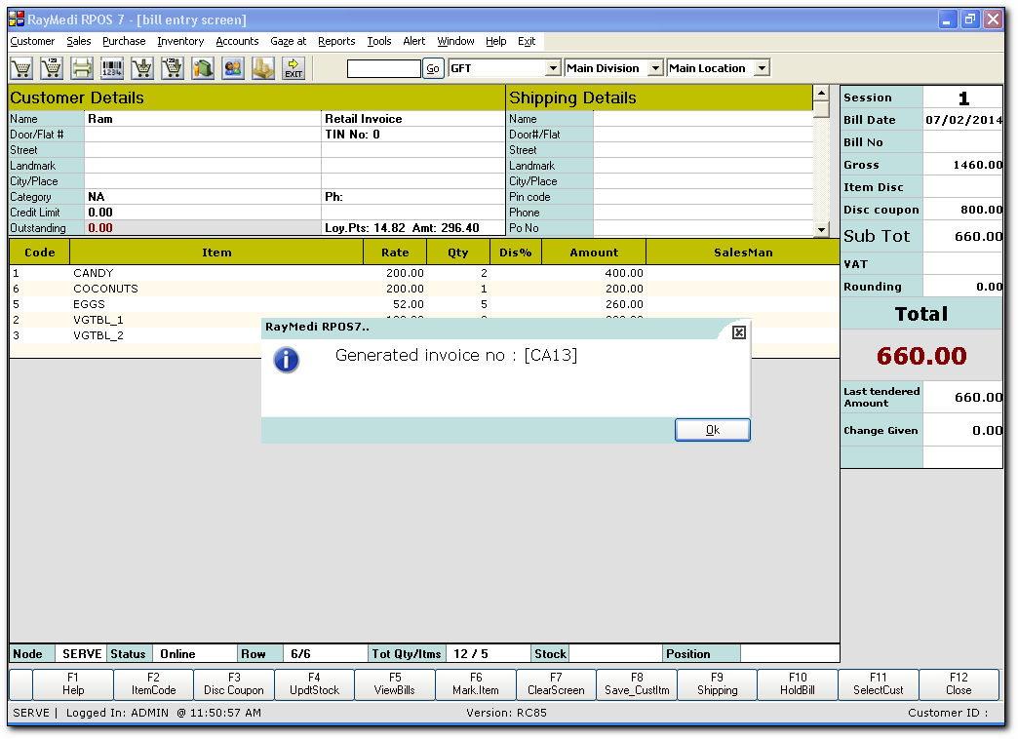Open the Main Location dropdown

pos(762,68)
